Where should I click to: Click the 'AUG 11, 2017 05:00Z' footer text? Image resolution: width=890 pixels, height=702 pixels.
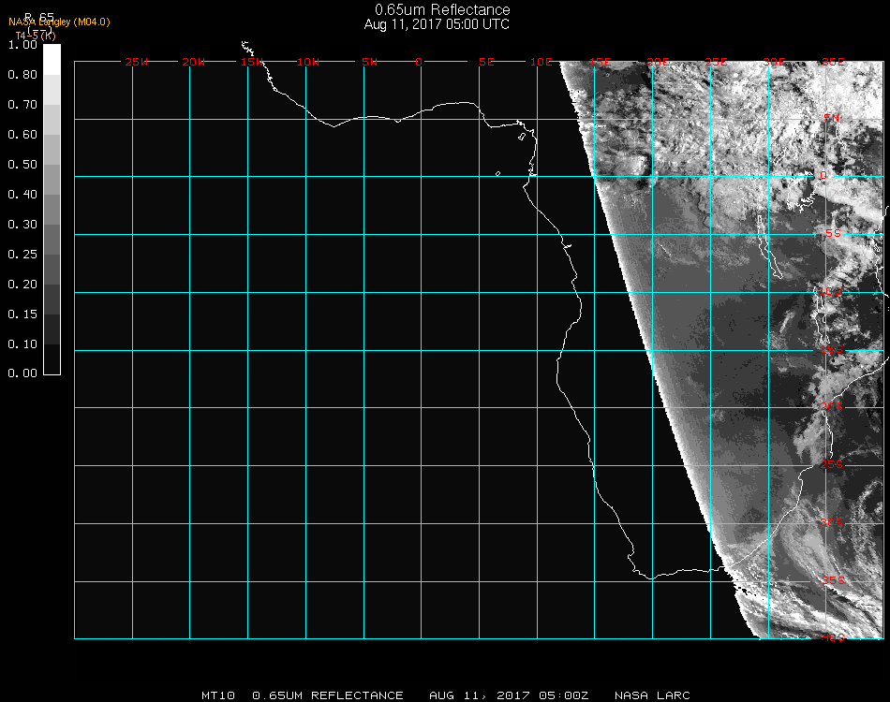click(509, 695)
